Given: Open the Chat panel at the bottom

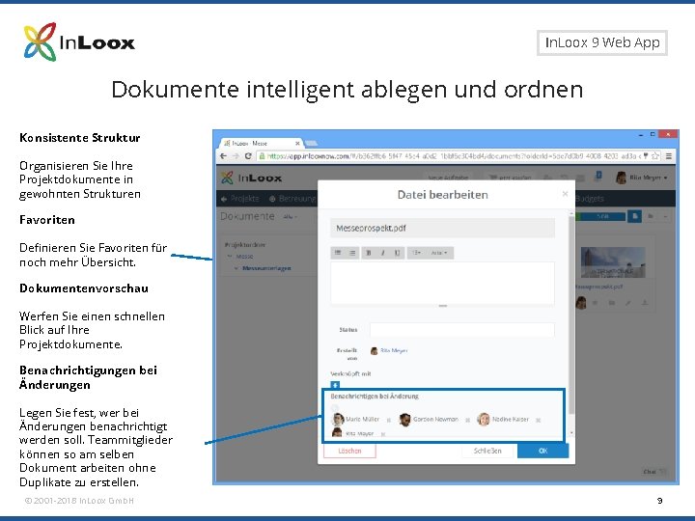Looking at the screenshot, I should (x=653, y=472).
